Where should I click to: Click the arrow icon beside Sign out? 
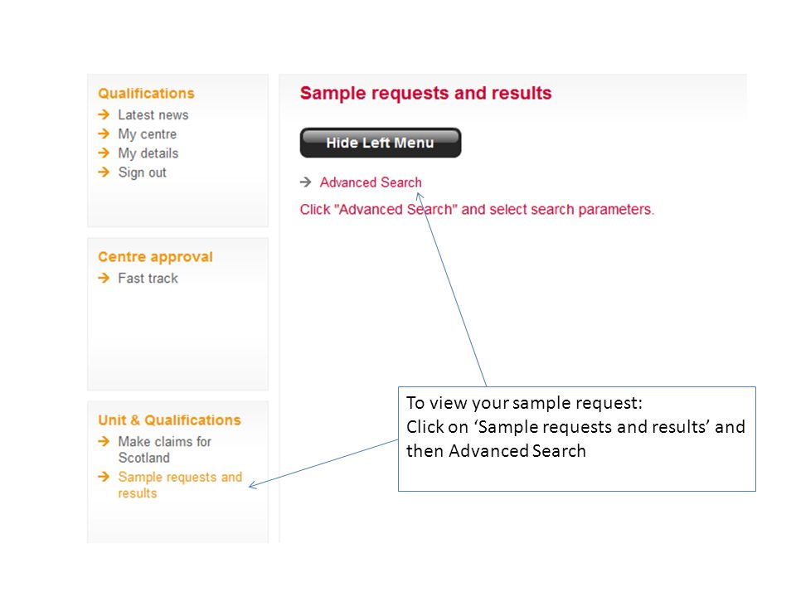point(104,172)
